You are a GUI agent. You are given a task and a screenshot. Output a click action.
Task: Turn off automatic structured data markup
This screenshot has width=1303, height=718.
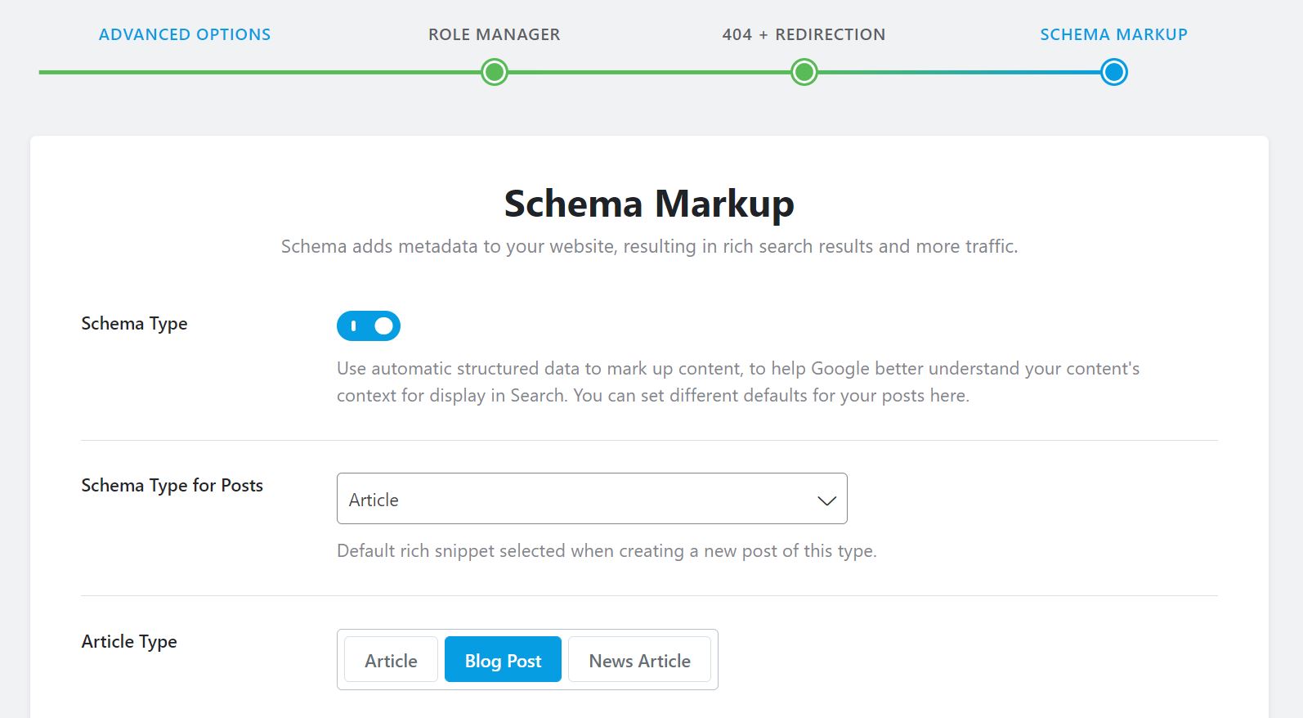tap(368, 325)
